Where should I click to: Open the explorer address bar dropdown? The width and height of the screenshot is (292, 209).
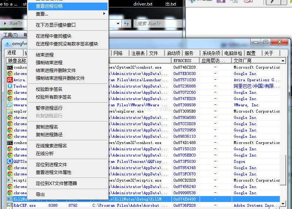pyautogui.click(x=118, y=24)
